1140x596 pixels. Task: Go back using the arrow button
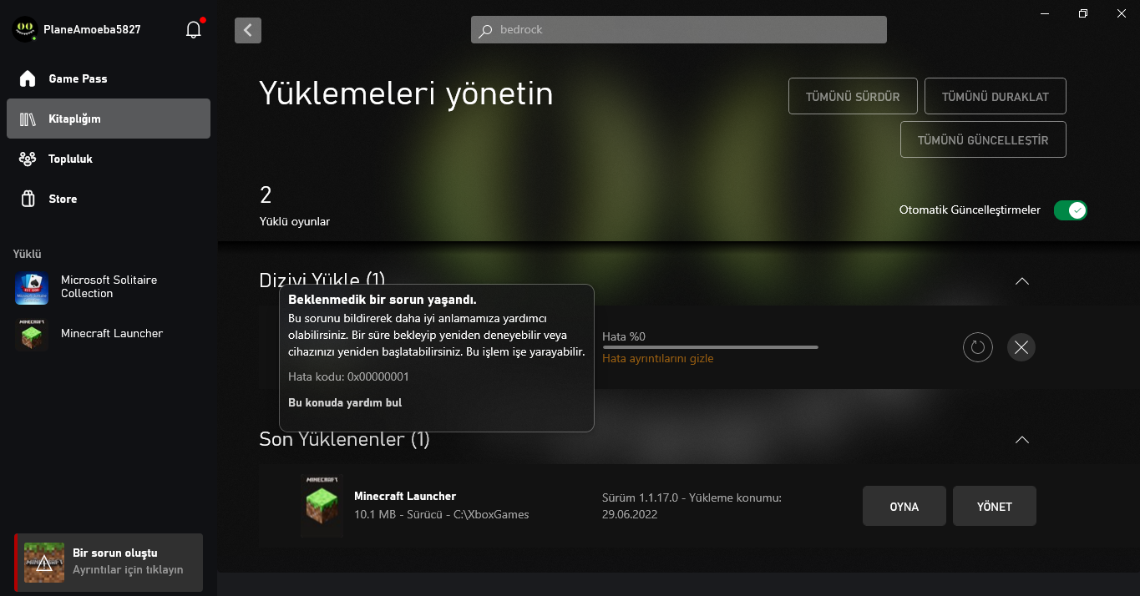click(248, 30)
